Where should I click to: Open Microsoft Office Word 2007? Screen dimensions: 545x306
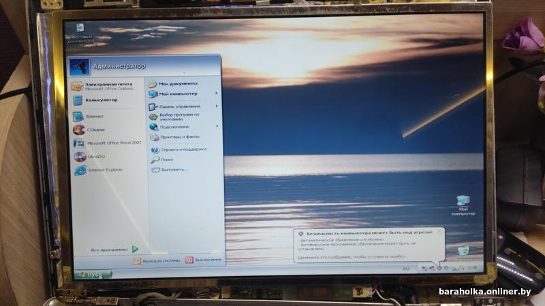pos(108,143)
